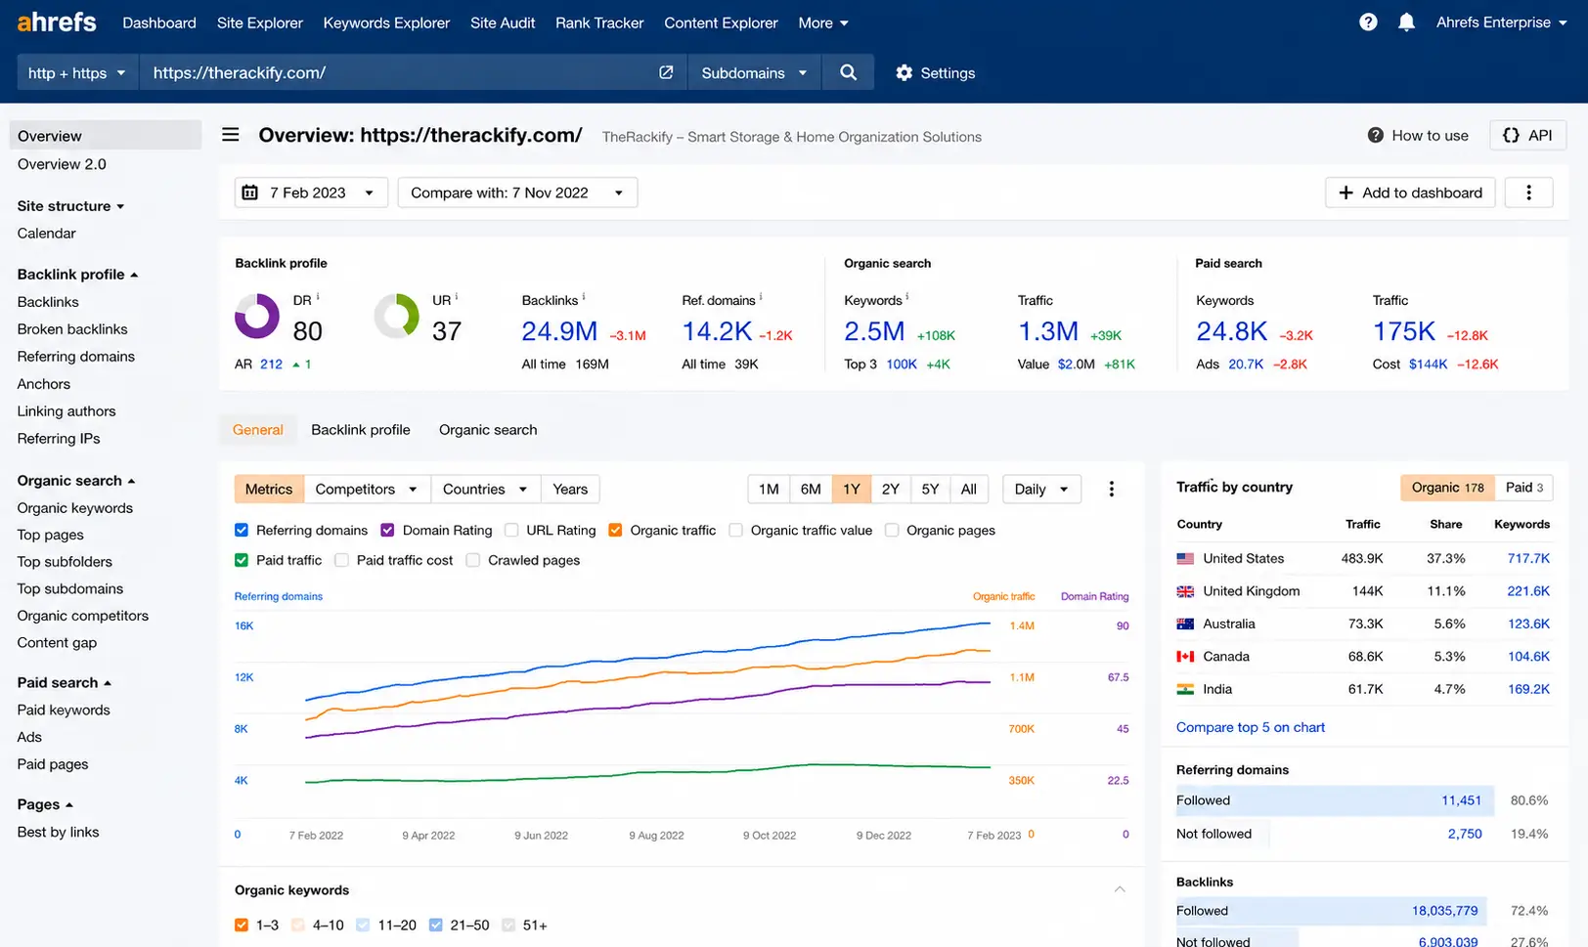Enable the Organic traffic value checkbox
Viewport: 1588px width, 947px height.
point(735,530)
